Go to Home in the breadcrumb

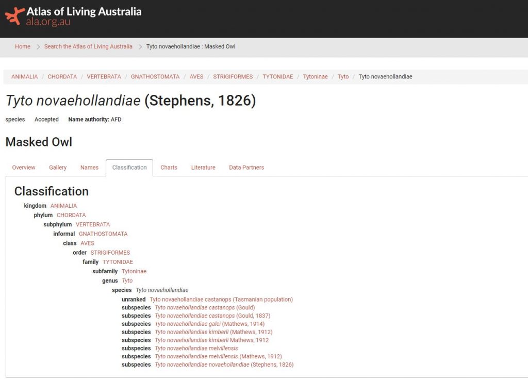[x=23, y=46]
